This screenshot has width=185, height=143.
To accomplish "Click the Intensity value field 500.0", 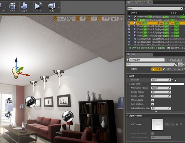I will (161, 80).
